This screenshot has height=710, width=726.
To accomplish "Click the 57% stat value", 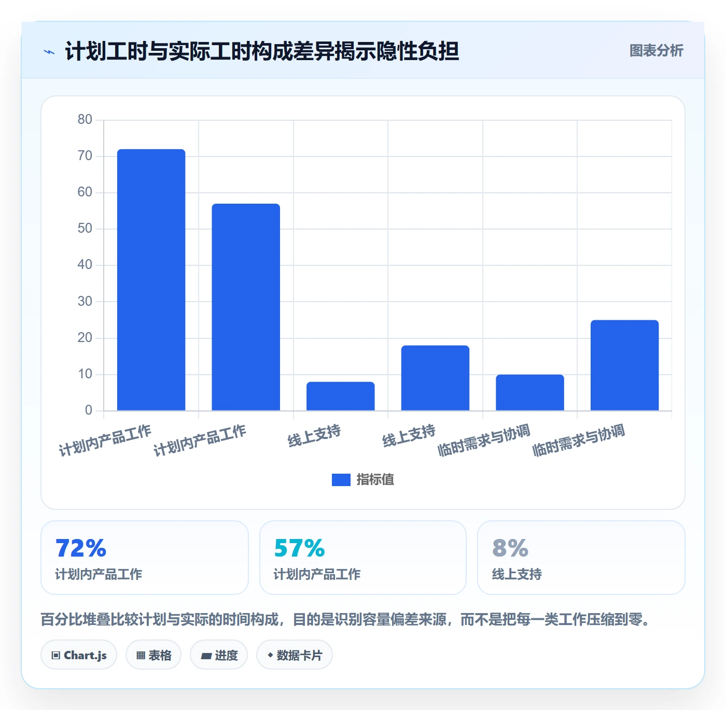I will coord(299,548).
